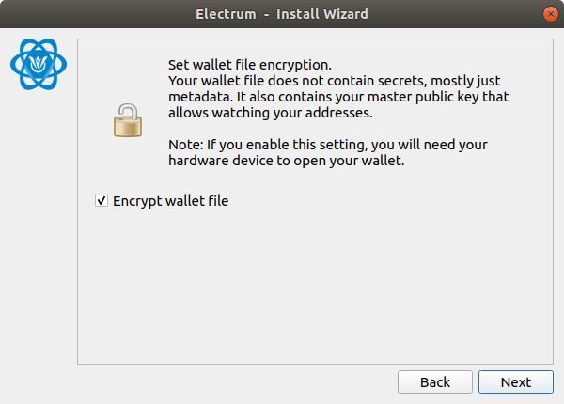Toggle the Encrypt wallet file checkbox

(102, 200)
